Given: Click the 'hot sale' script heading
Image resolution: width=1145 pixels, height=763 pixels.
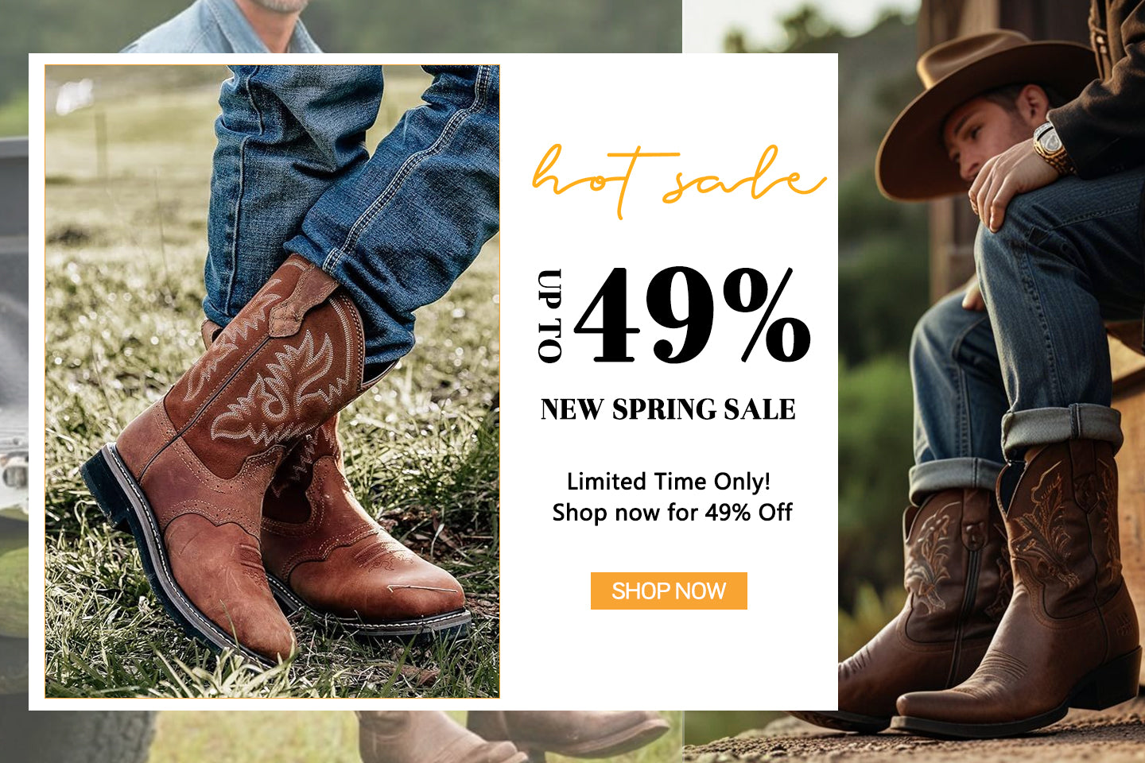Looking at the screenshot, I should coord(678,180).
